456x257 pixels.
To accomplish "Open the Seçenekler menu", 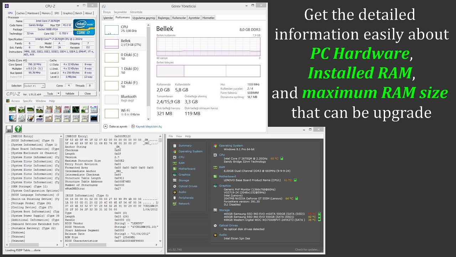I will click(120, 12).
